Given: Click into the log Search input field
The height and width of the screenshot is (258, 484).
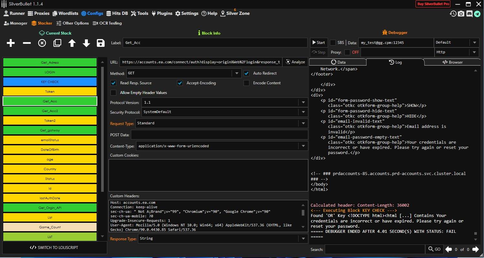Looking at the screenshot, I should [374, 249].
